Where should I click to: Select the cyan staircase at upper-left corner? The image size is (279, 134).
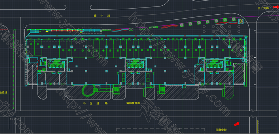(35, 32)
